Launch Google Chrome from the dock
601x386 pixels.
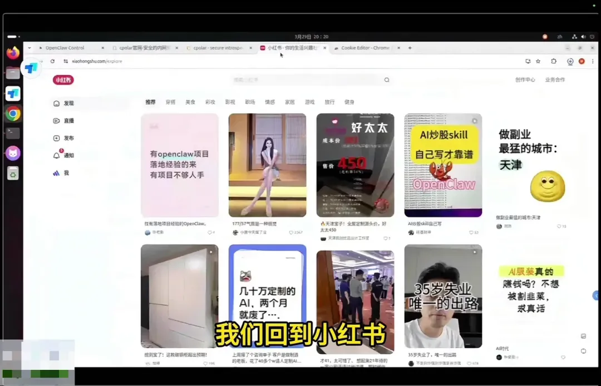[x=13, y=113]
